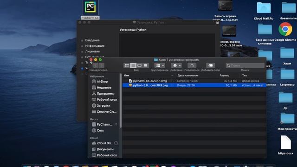The height and width of the screenshot is (167, 297).
Task: Click Информация step in Python installer
Action: (x=95, y=46)
